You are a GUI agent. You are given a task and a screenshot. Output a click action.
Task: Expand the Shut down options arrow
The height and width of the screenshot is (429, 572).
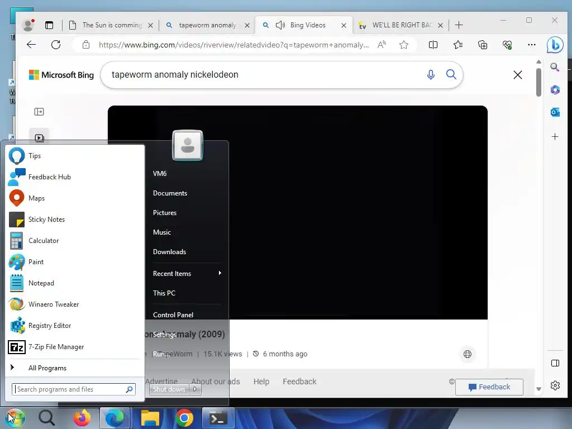tap(195, 389)
